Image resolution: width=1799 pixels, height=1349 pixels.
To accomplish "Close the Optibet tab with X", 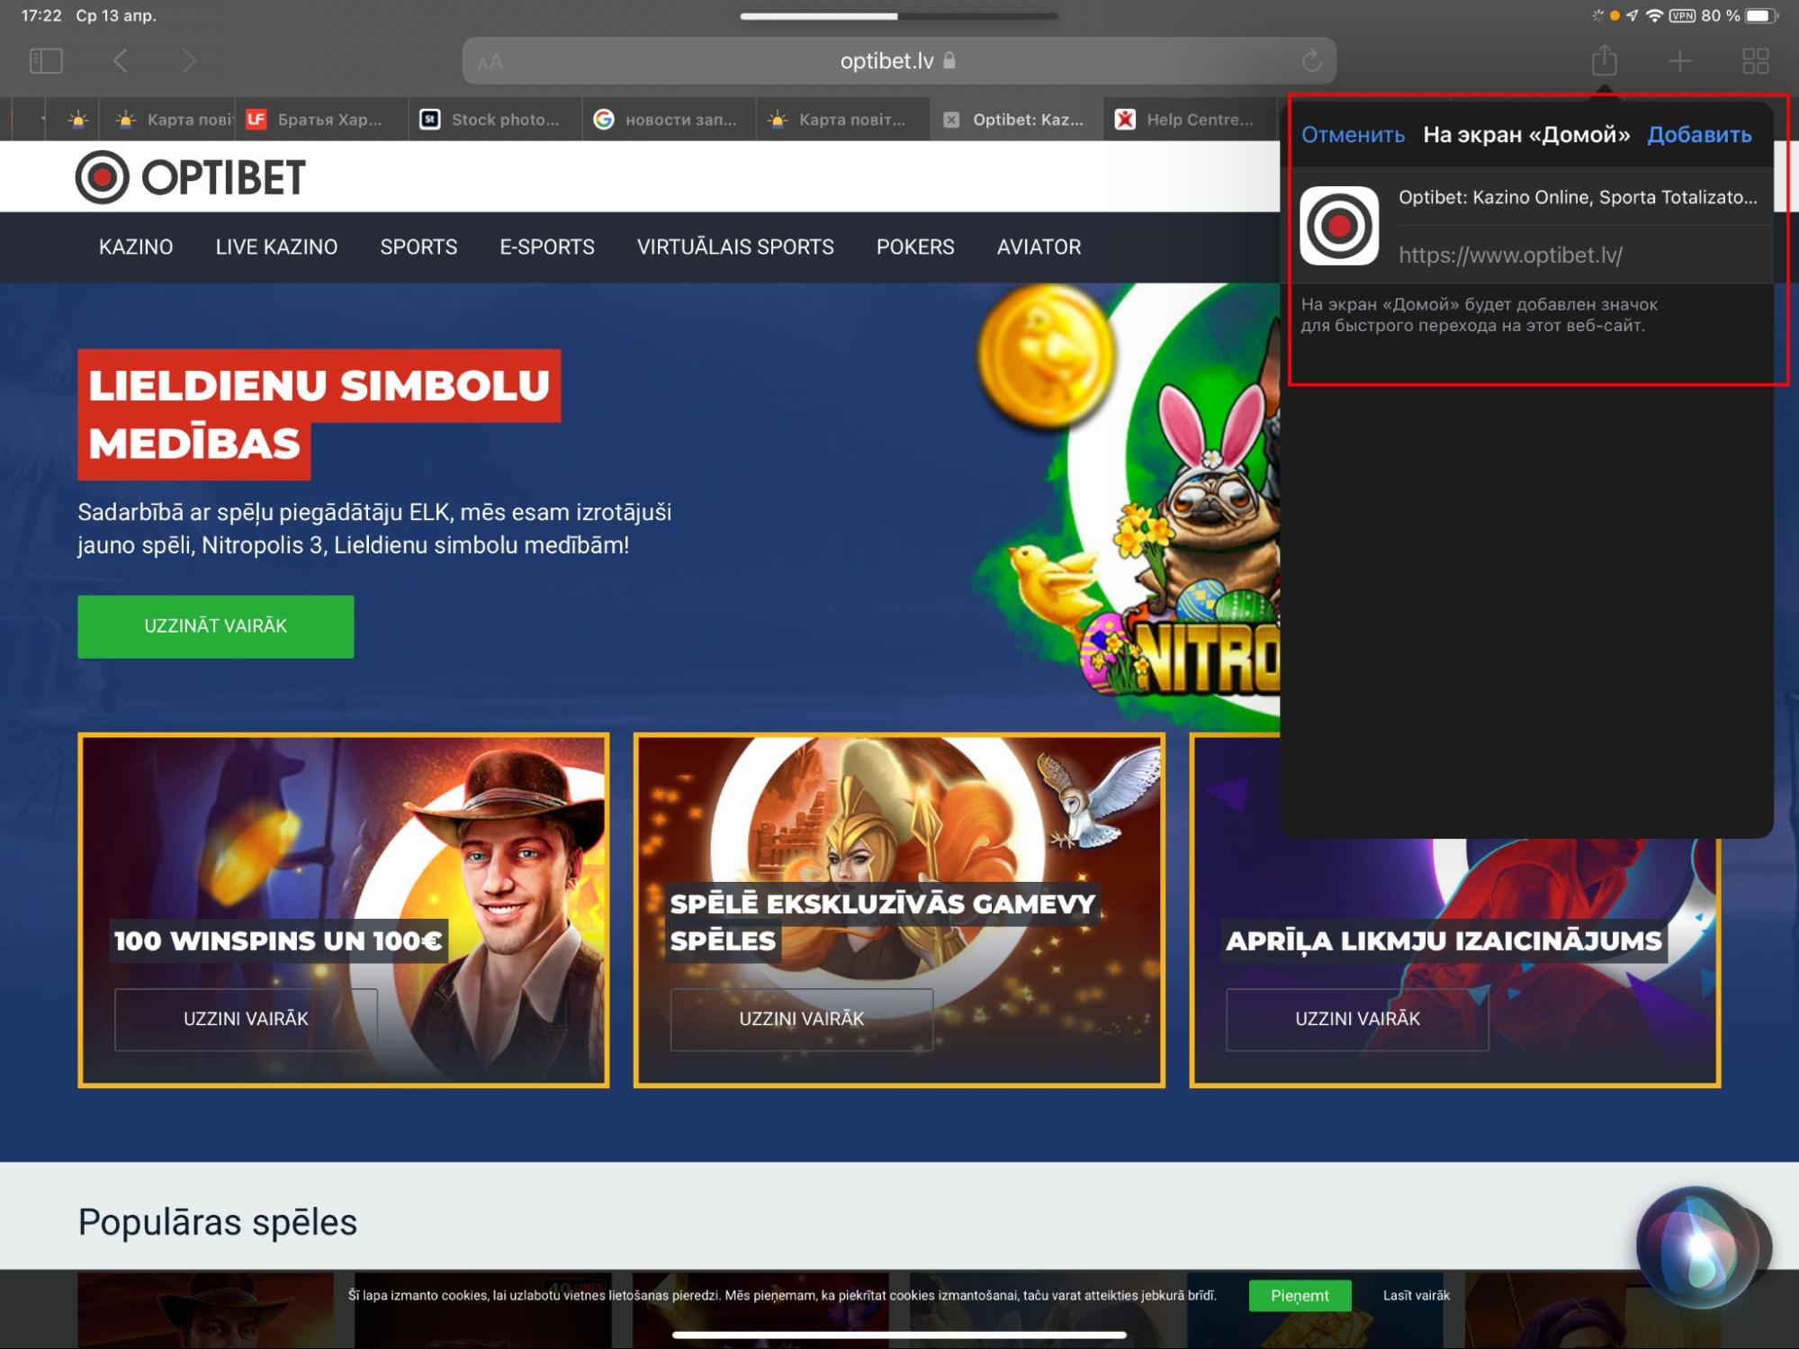I will click(951, 120).
